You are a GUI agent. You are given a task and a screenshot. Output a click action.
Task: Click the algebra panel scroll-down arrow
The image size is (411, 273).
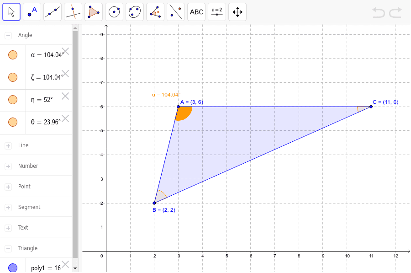point(75,268)
